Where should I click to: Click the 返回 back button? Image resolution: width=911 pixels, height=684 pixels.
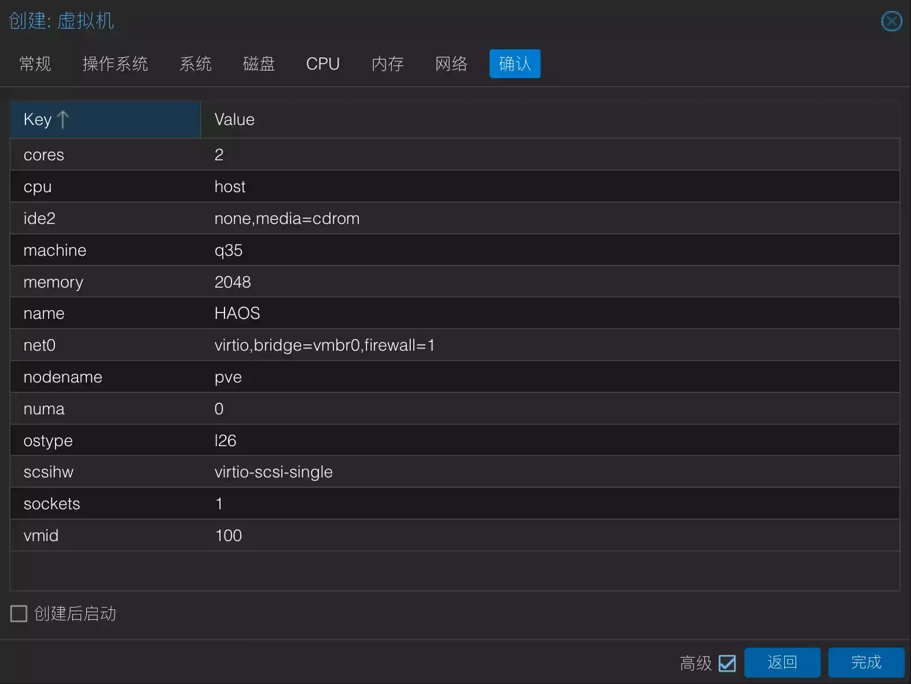pyautogui.click(x=782, y=663)
